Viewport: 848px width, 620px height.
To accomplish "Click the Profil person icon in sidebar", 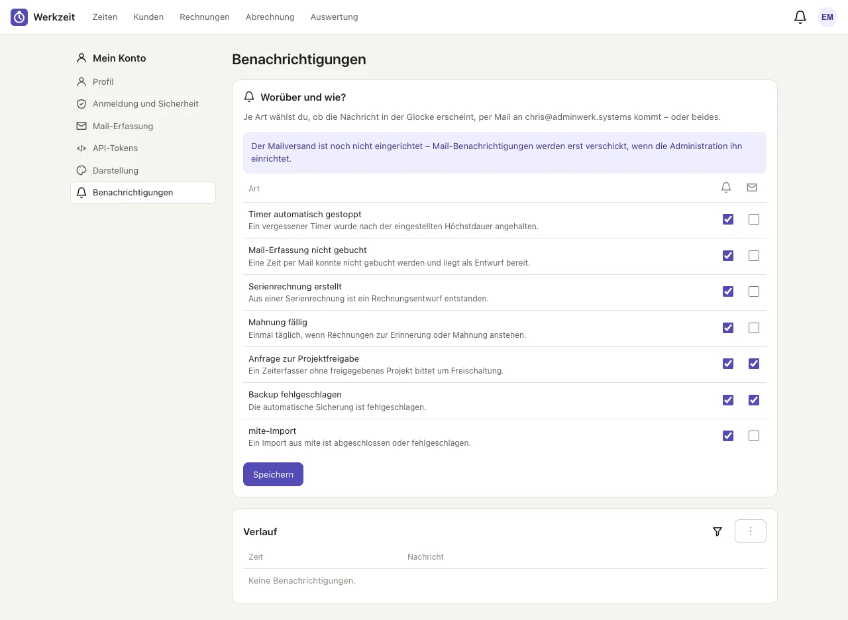I will point(81,81).
